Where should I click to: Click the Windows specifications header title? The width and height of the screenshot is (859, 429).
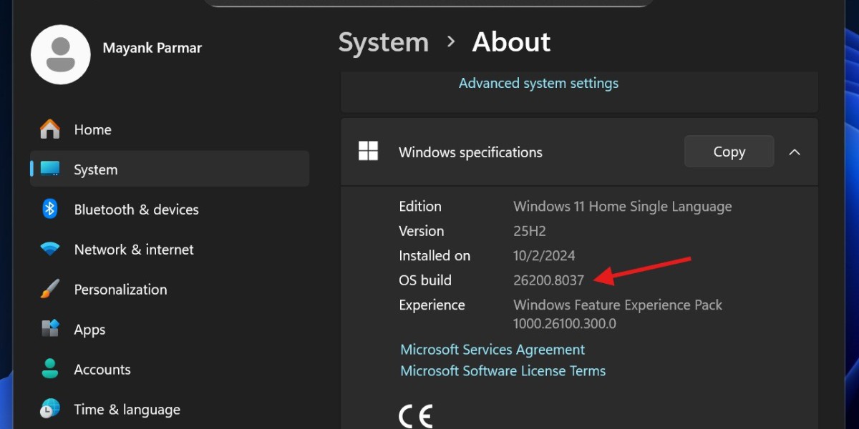coord(470,152)
